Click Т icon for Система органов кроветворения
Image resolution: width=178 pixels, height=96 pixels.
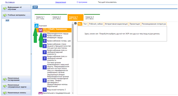(x=45, y=67)
